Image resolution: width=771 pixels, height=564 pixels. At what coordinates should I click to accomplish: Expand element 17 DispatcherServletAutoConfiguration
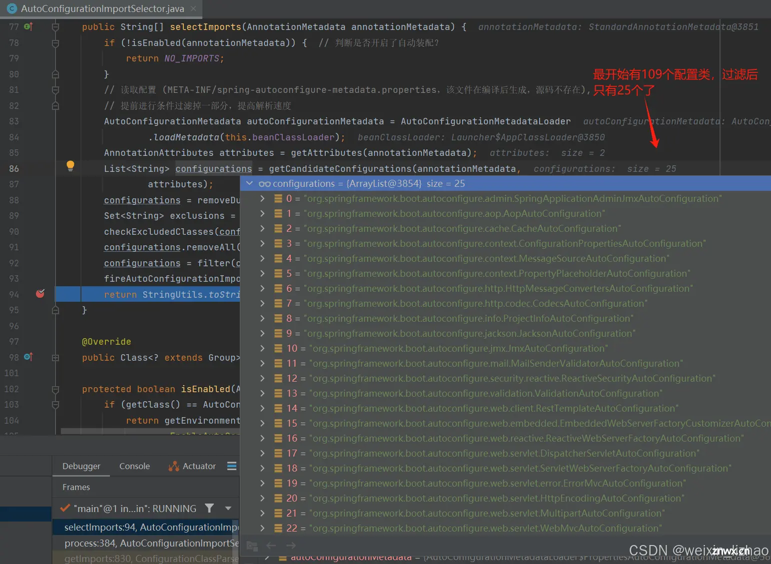point(262,453)
